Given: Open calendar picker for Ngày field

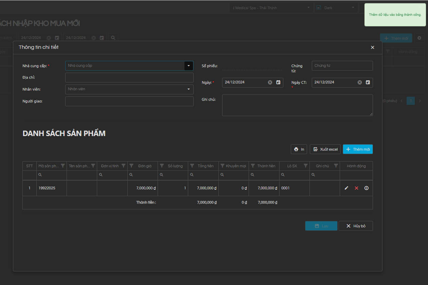Looking at the screenshot, I should 278,82.
